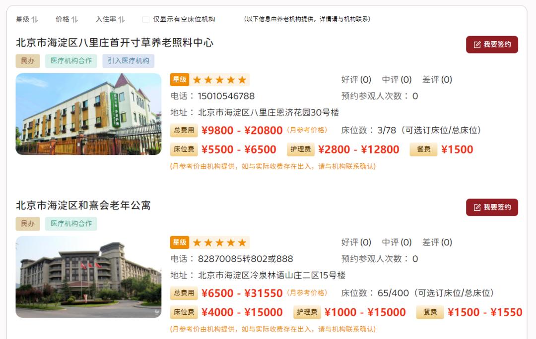Sort listings by 星级 arrows icon
536x339 pixels.
[35, 19]
